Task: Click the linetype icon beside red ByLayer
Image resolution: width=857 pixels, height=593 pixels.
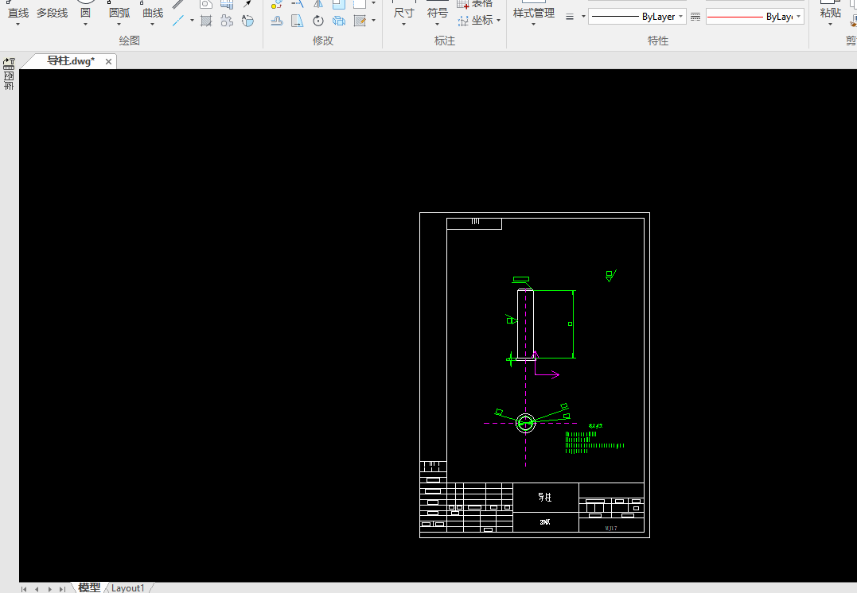Action: [695, 17]
